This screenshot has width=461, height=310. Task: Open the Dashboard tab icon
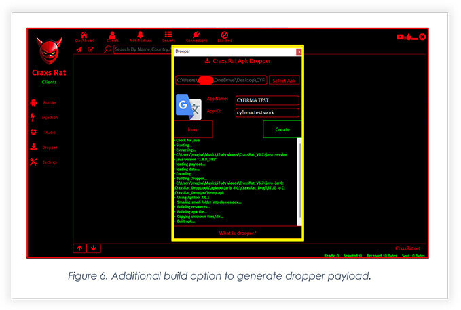pos(84,35)
